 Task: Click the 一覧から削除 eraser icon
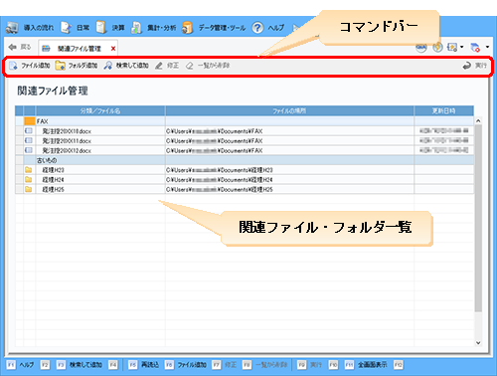[189, 66]
